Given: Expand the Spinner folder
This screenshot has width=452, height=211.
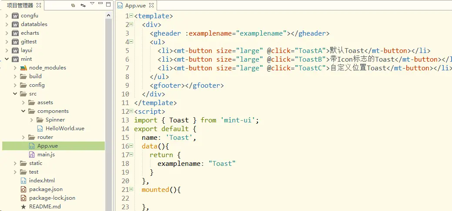Looking at the screenshot, I should point(32,120).
